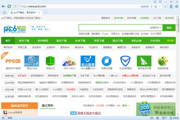The height and width of the screenshot is (120, 180).
Task: Open new tab with plus button
Action: (46, 12)
